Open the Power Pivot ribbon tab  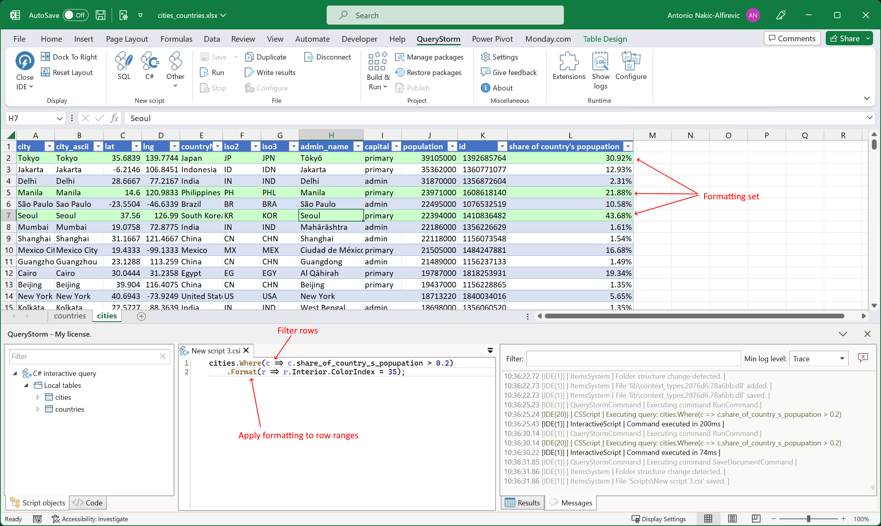[492, 39]
